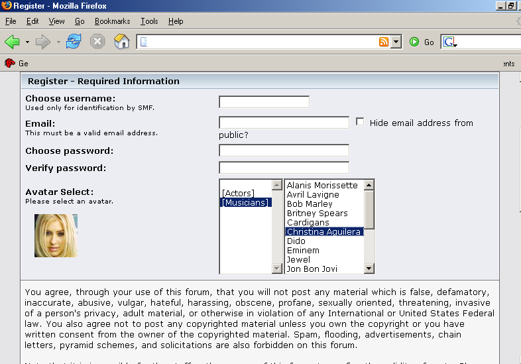Open the Edit menu
521x364 pixels.
[32, 21]
